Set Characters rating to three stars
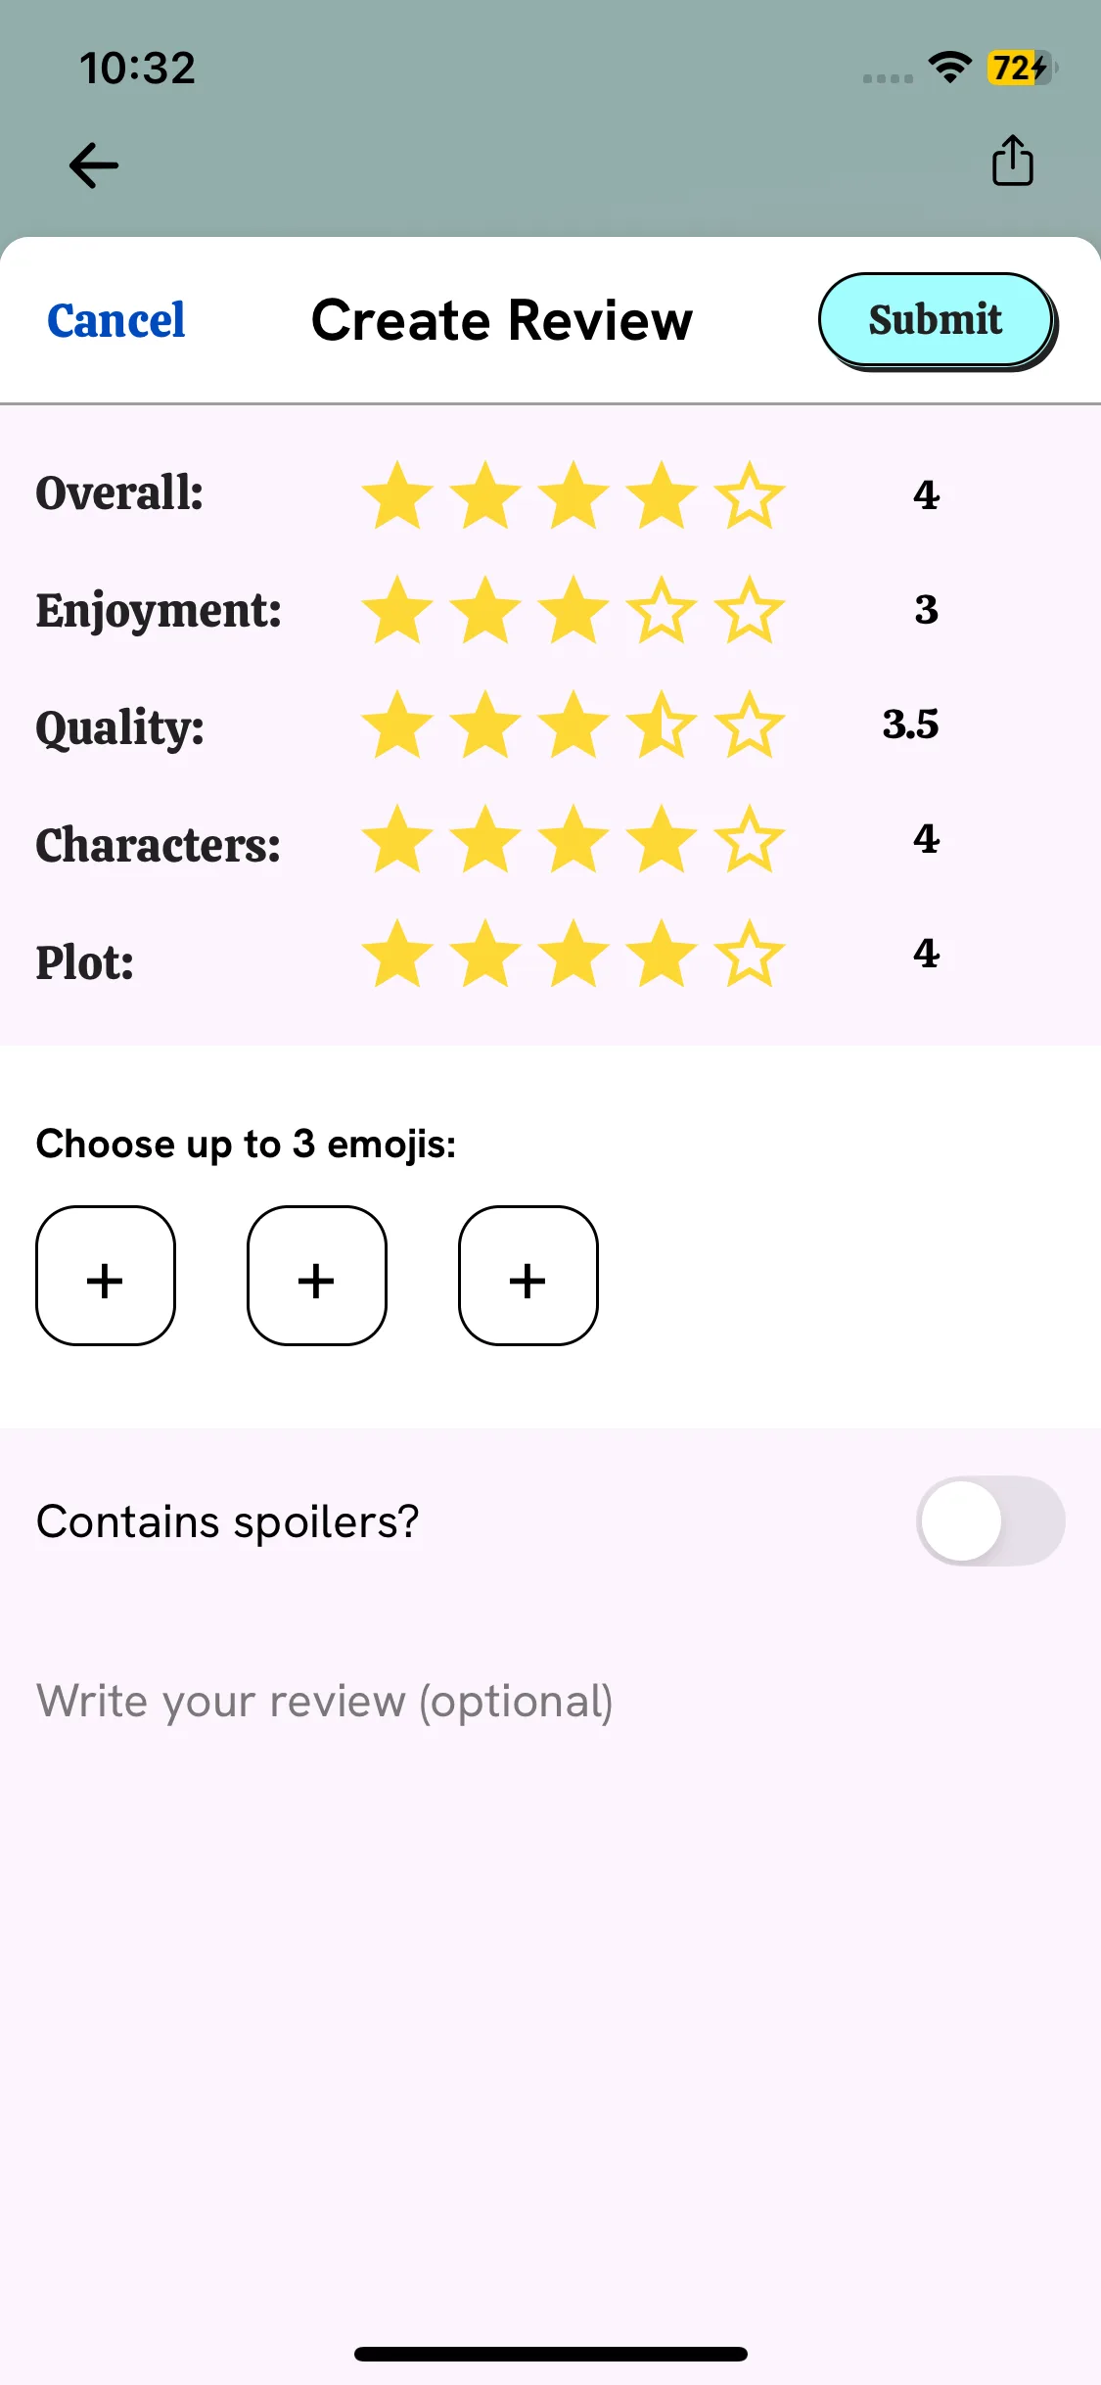Screen dimensions: 1101x2385 [573, 840]
